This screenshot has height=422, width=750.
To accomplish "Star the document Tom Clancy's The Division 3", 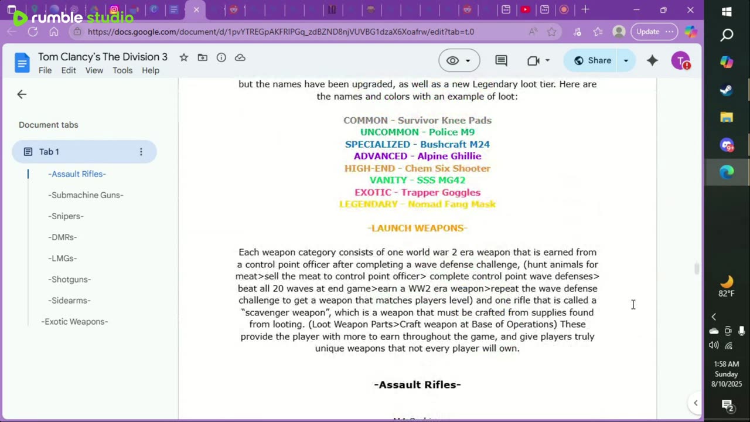I will pos(184,57).
